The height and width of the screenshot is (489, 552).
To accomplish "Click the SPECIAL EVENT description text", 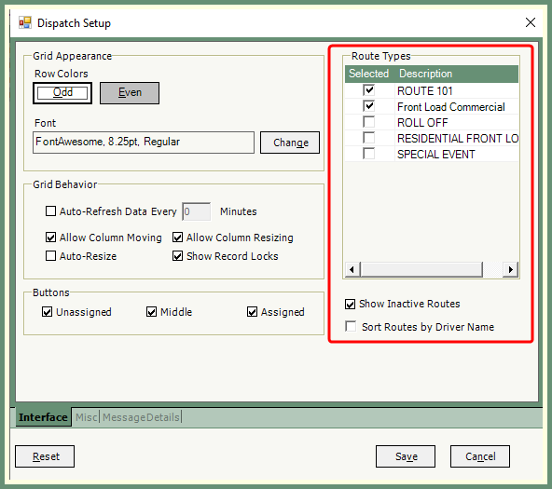I will click(435, 155).
